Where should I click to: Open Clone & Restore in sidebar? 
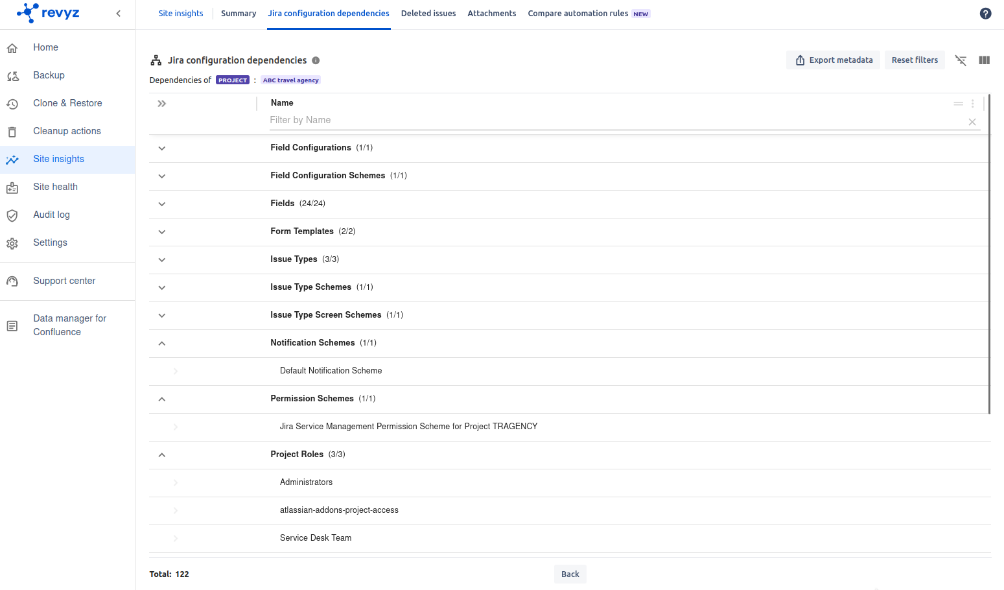(67, 103)
